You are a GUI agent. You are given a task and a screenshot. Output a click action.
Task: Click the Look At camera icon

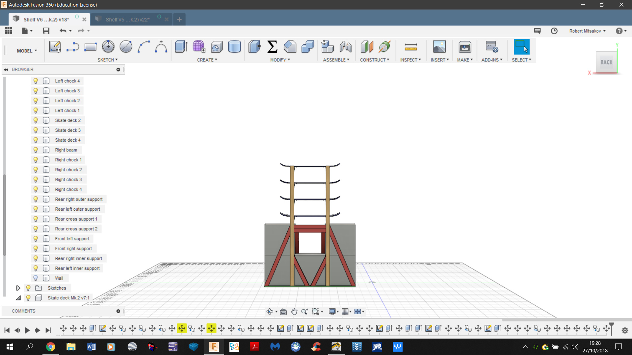pyautogui.click(x=283, y=312)
